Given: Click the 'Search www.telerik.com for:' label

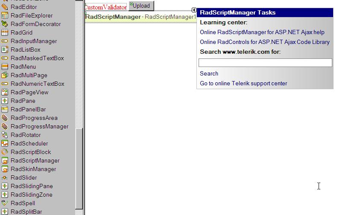Looking at the screenshot, I should (240, 52).
